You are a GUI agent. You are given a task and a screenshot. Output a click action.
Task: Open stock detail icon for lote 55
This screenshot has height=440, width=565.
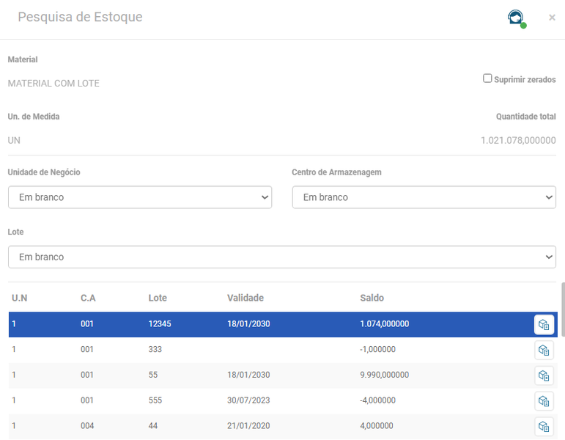[544, 375]
